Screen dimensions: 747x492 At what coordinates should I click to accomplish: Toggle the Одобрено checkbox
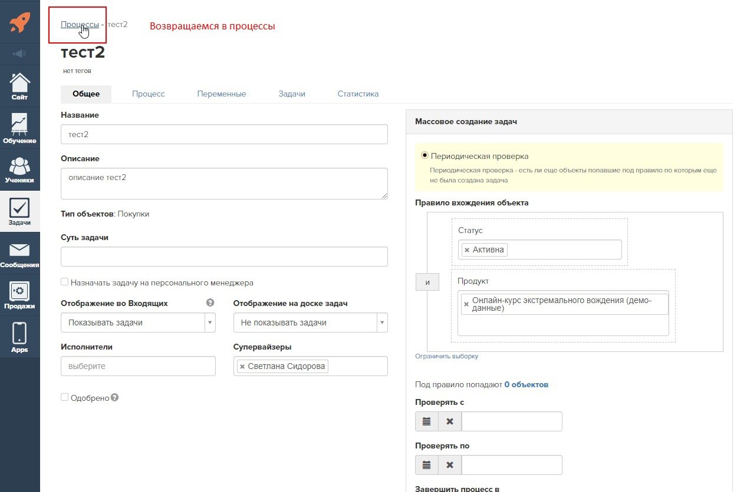pos(65,397)
